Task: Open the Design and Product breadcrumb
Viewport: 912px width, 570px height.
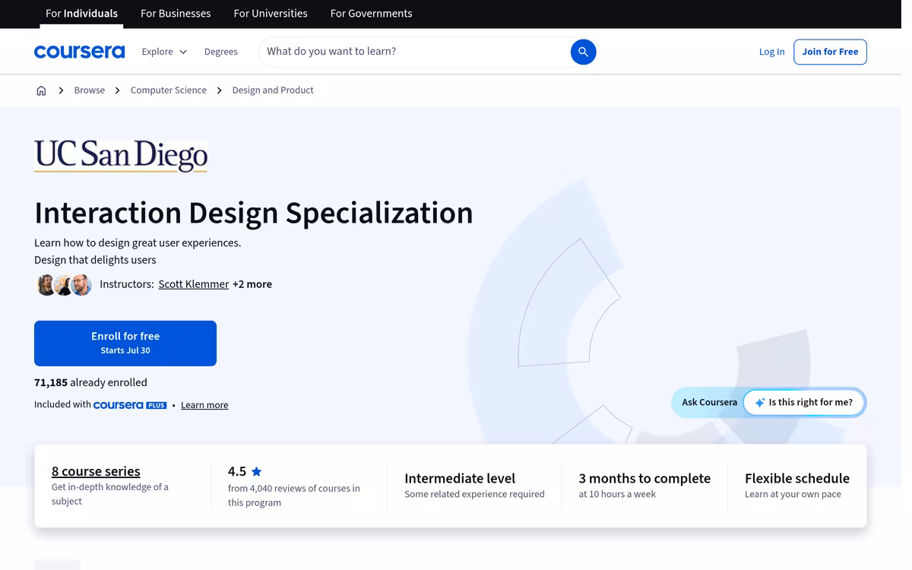Action: (x=273, y=90)
